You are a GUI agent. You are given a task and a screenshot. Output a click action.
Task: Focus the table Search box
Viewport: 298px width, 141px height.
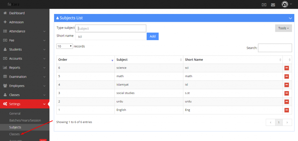pyautogui.click(x=275, y=48)
